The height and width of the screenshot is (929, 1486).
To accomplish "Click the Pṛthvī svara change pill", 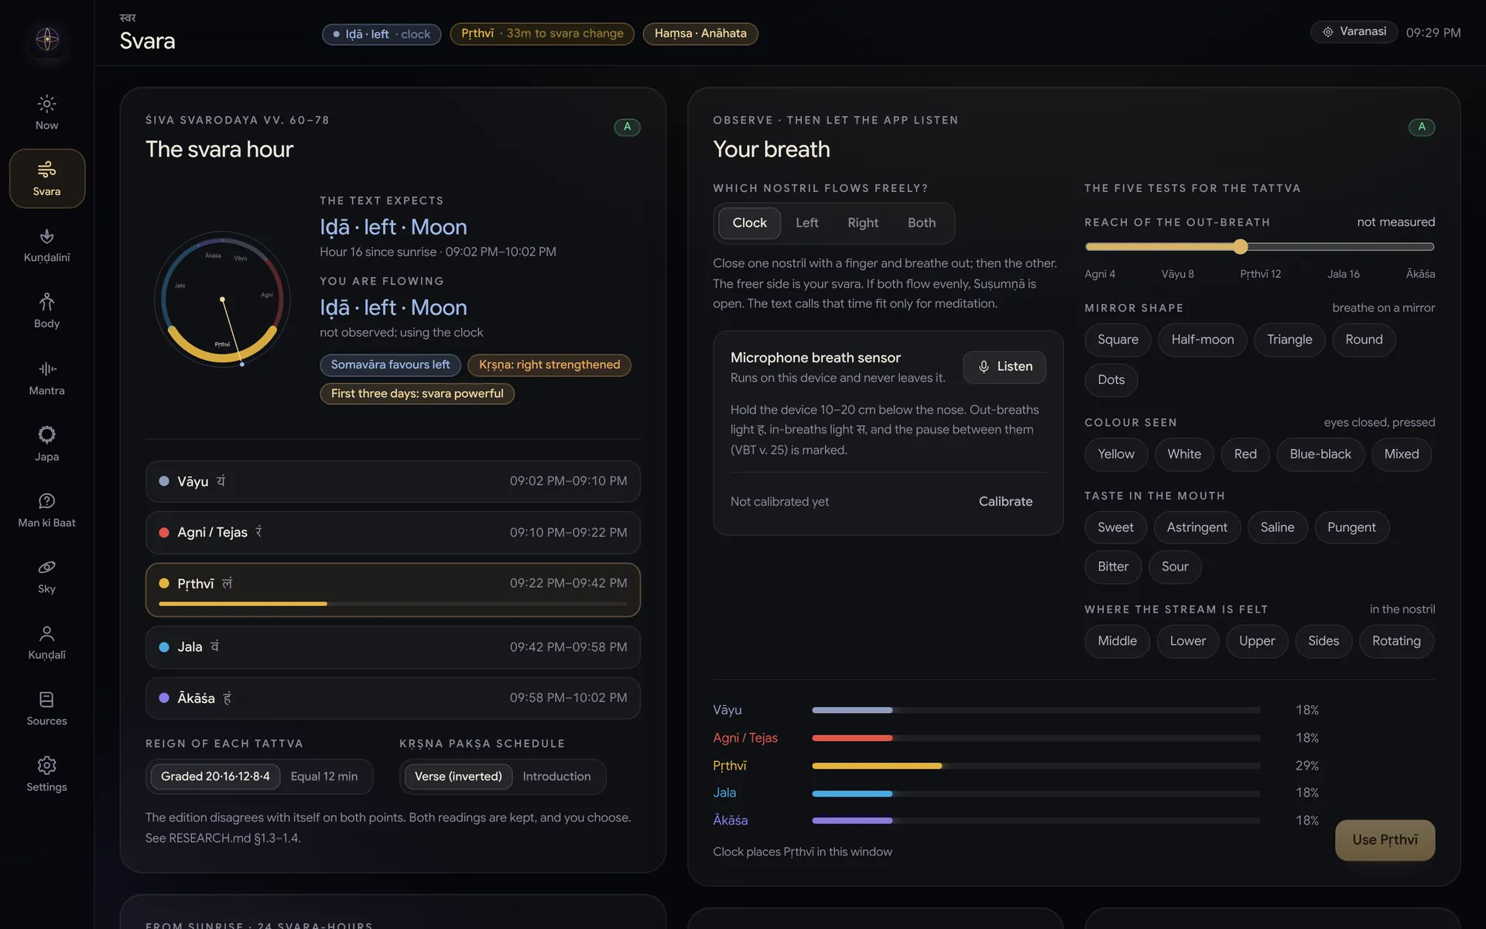I will 542,34.
